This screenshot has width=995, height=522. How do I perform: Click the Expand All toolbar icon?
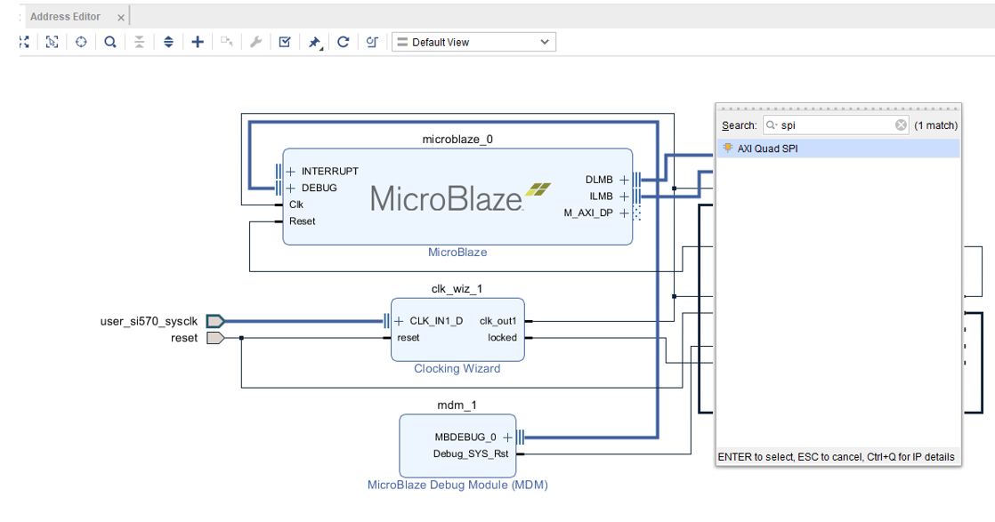[168, 42]
